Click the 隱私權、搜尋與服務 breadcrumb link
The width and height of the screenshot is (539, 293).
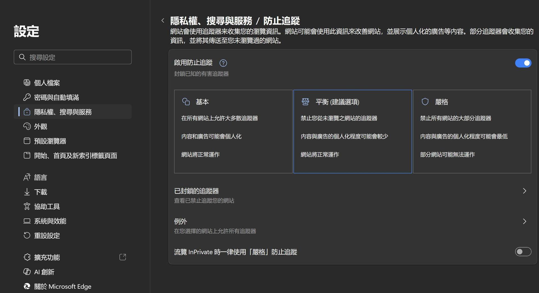pos(211,21)
